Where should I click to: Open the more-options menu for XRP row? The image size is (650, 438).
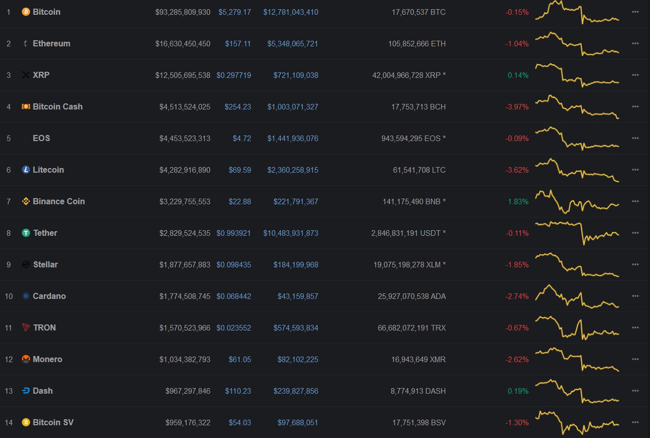(635, 75)
